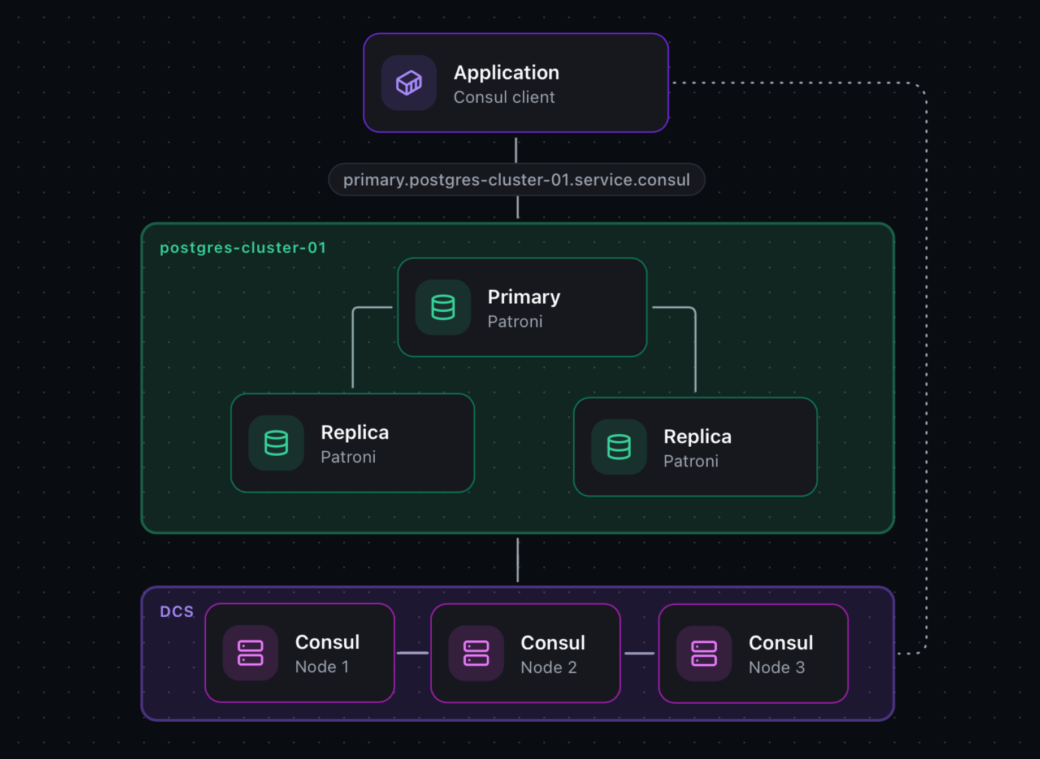Click the "Primary" title text
Screen dimensions: 1040x759
(524, 297)
